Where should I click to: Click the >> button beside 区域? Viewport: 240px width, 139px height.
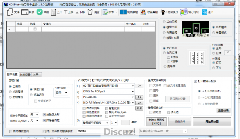point(228,52)
